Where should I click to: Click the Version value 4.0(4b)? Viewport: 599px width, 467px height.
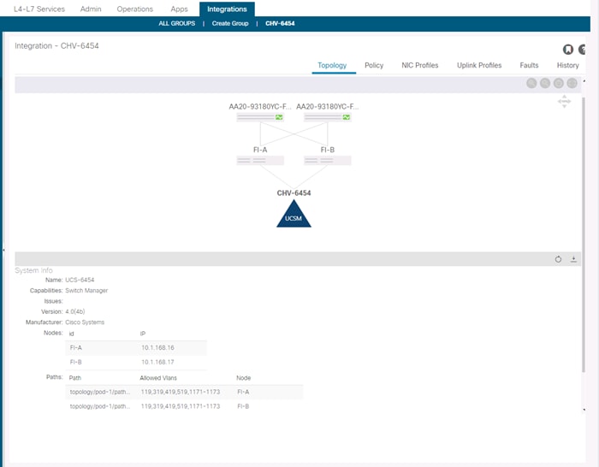(x=75, y=311)
